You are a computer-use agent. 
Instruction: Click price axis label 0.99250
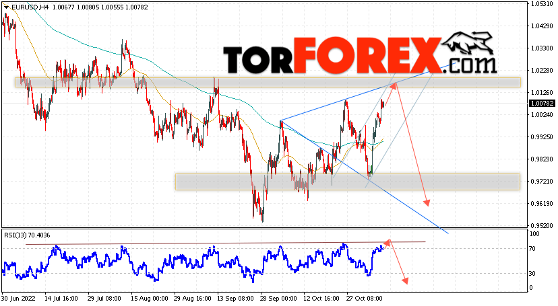point(542,137)
